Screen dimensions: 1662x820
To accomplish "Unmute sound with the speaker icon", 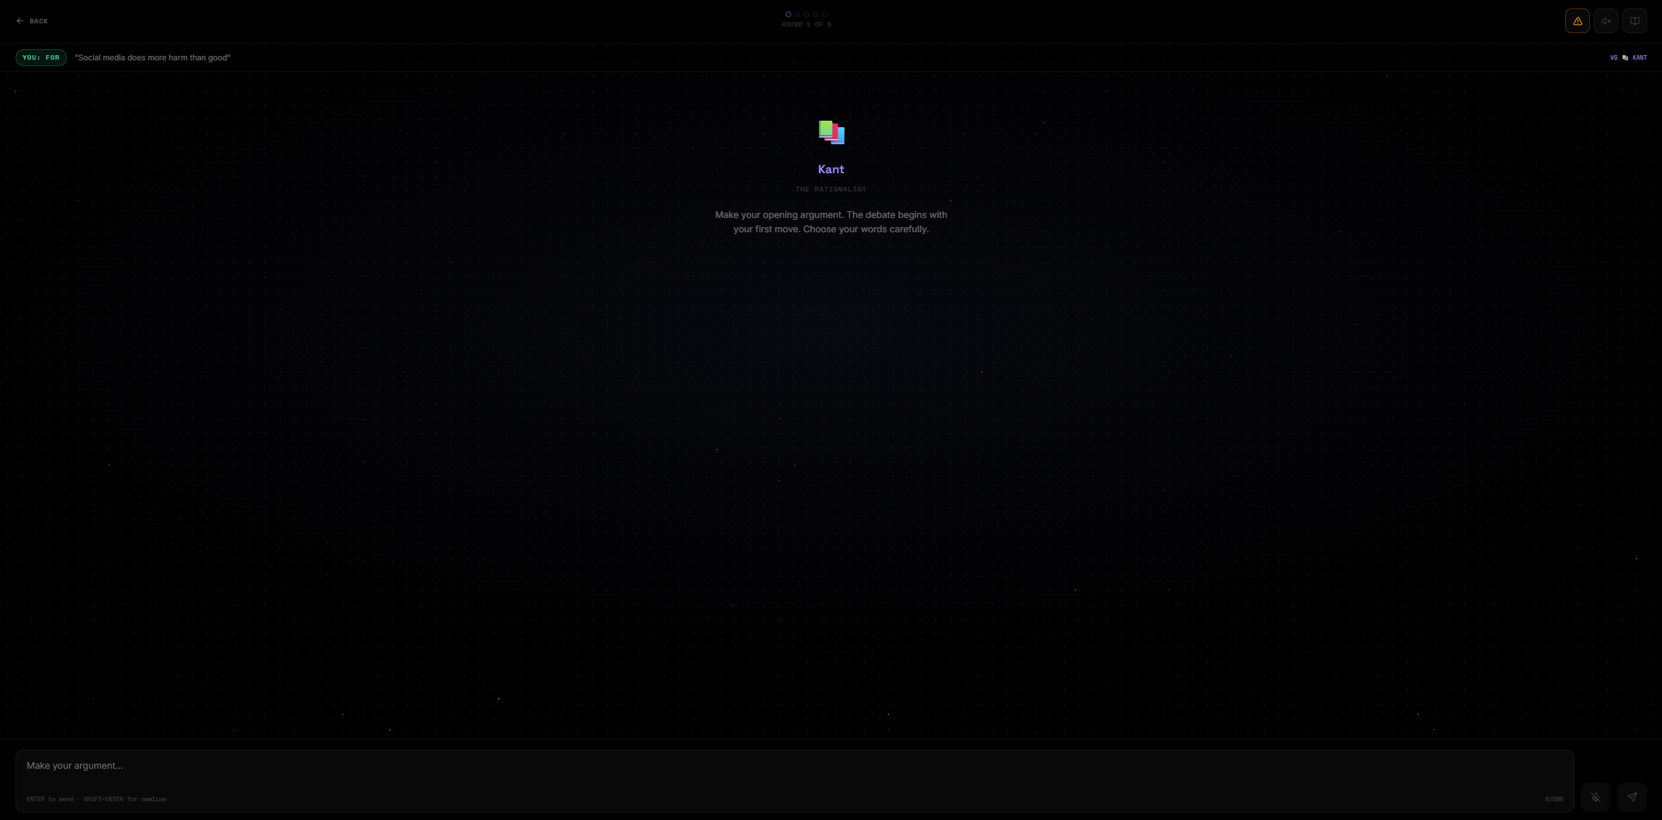I will [1605, 21].
